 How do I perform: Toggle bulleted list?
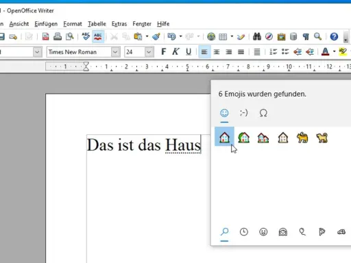[x=285, y=52]
